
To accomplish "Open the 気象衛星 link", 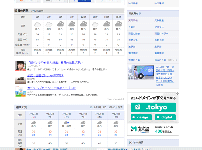I will (x=159, y=20).
